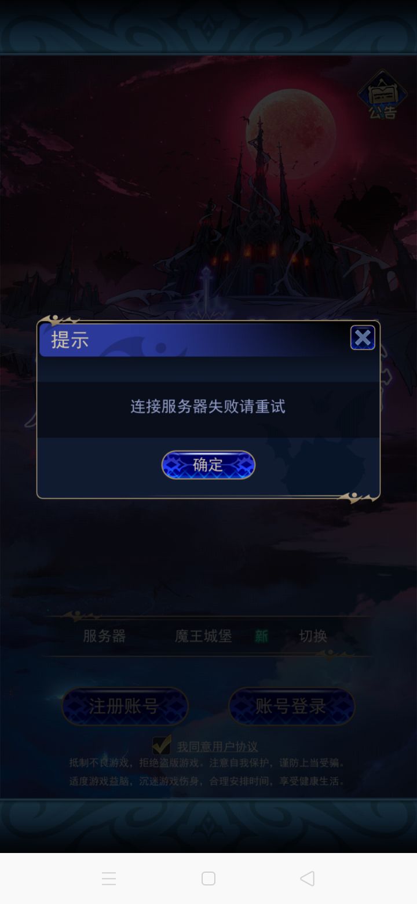Viewport: 417px width, 904px height.
Task: Open the 公告 announcement icon
Action: (382, 95)
